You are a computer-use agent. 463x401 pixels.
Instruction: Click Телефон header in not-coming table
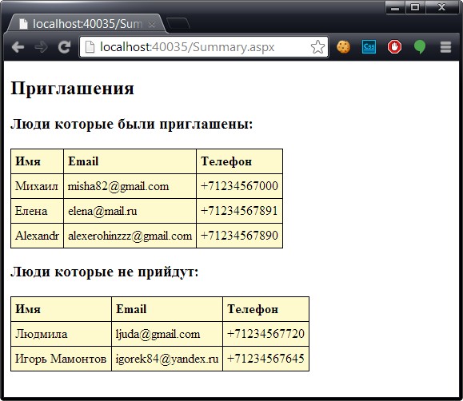265,309
